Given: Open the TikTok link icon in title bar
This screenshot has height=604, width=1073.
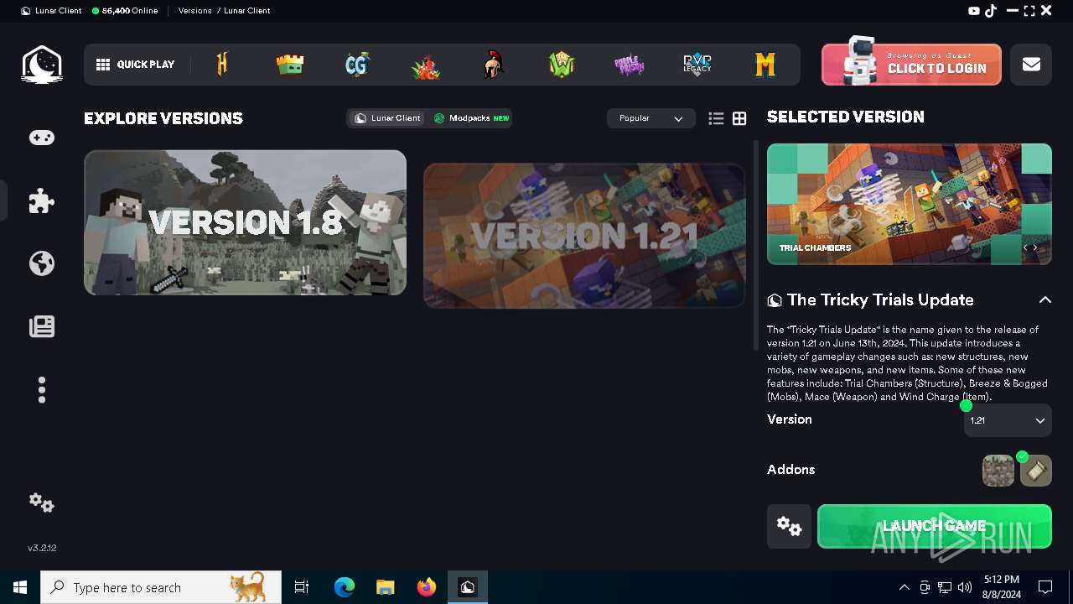Looking at the screenshot, I should pyautogui.click(x=991, y=11).
